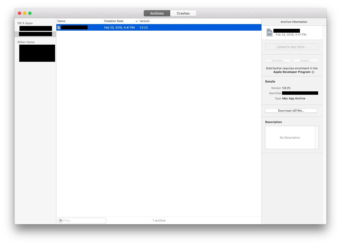Click the Version column header
This screenshot has height=245, width=341.
coord(145,21)
